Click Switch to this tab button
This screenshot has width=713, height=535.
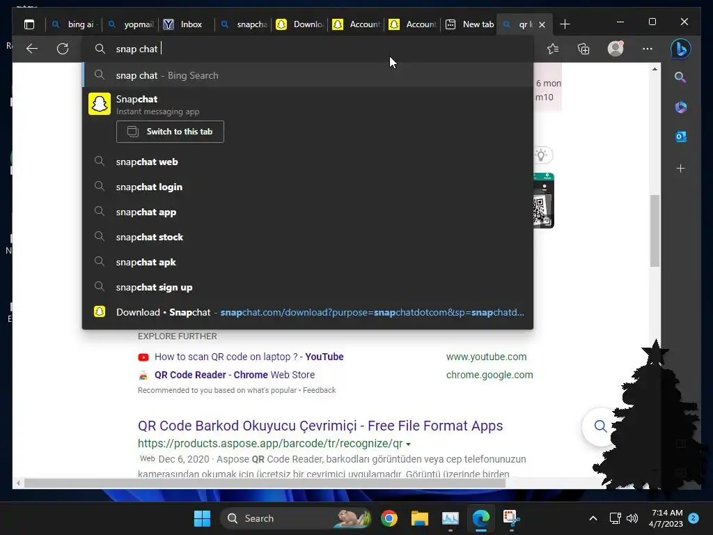pyautogui.click(x=170, y=132)
